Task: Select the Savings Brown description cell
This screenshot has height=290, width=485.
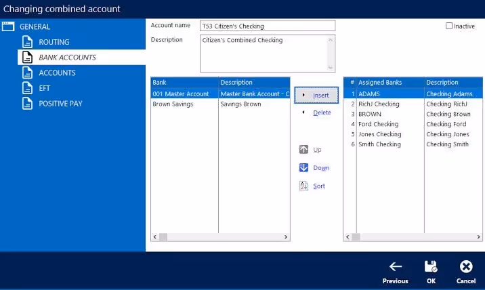Action: tap(254, 104)
